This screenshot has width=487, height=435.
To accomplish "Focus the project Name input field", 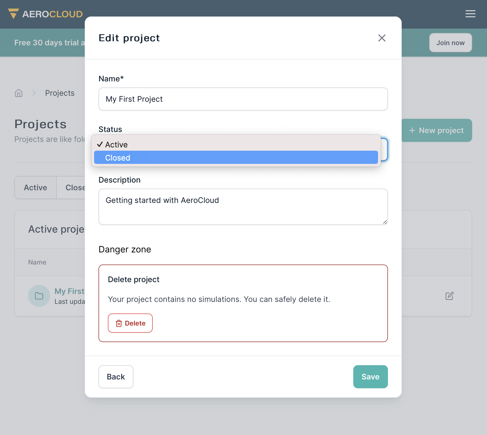I will coord(243,99).
